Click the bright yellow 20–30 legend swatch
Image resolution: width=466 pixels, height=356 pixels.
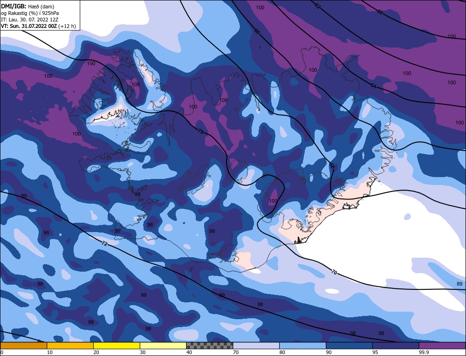coord(116,345)
